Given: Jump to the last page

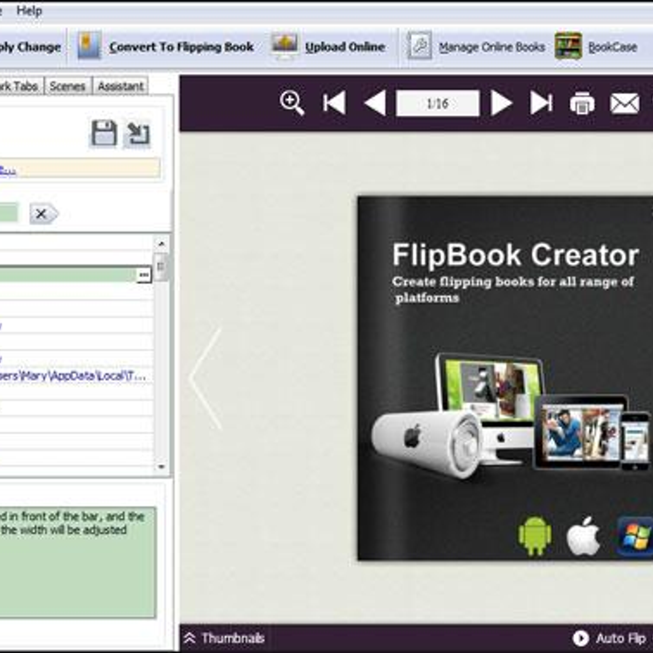Looking at the screenshot, I should click(541, 103).
